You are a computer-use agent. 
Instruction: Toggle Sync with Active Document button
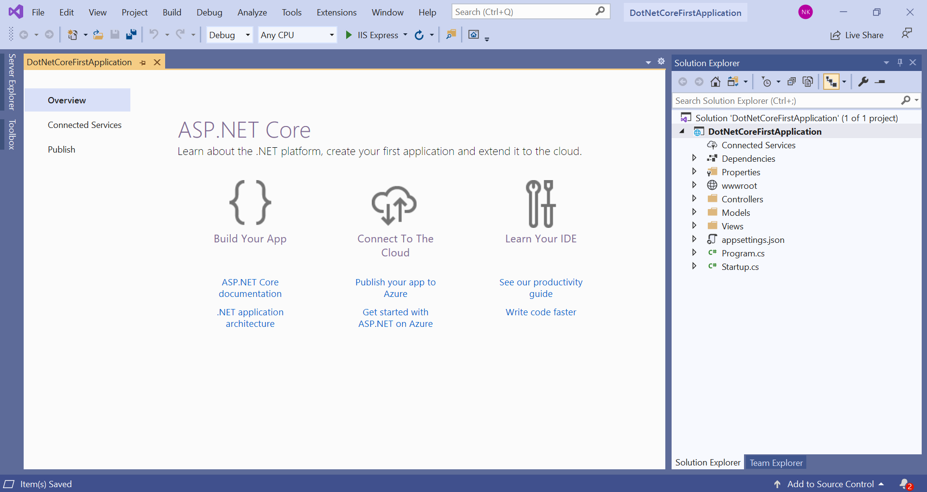pyautogui.click(x=831, y=82)
